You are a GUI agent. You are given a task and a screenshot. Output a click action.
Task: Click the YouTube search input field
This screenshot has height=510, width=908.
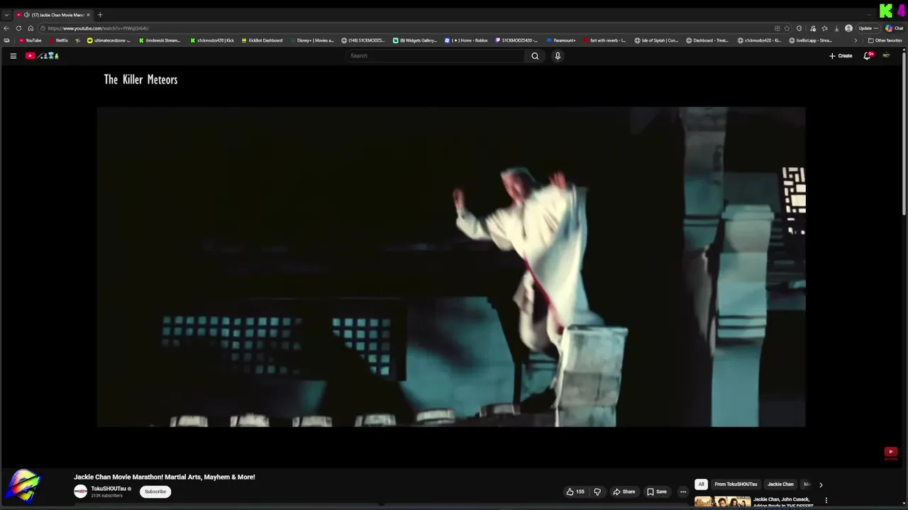(x=435, y=56)
